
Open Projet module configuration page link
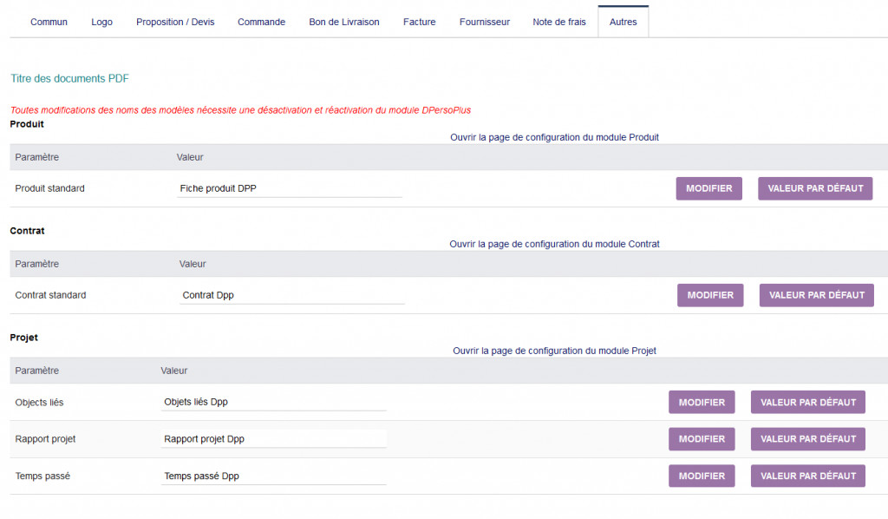[x=554, y=351]
